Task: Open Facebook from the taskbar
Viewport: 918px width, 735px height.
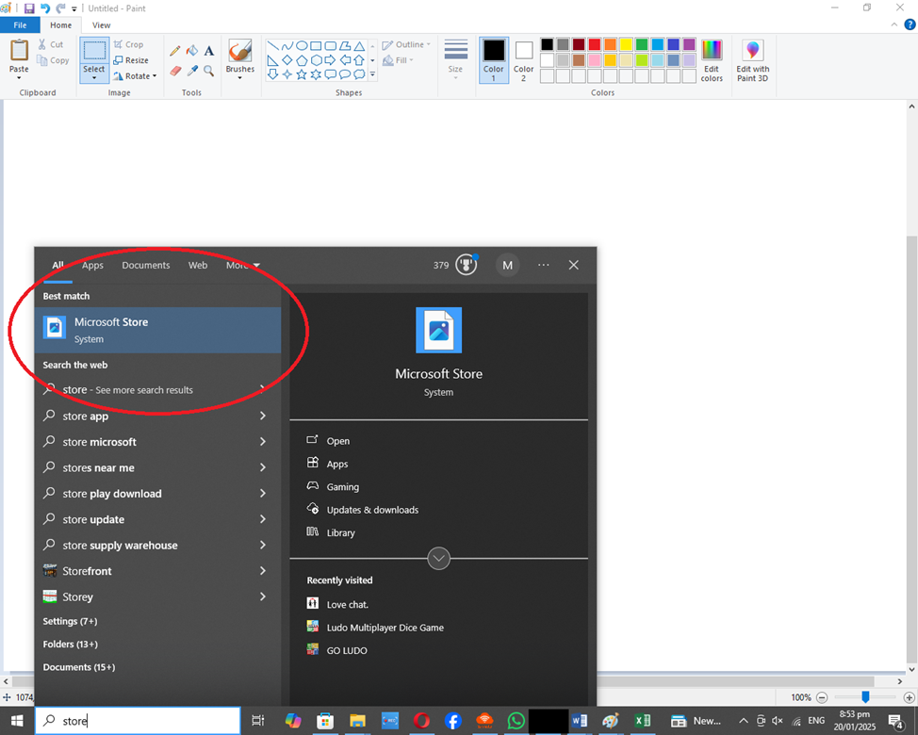Action: [x=453, y=720]
